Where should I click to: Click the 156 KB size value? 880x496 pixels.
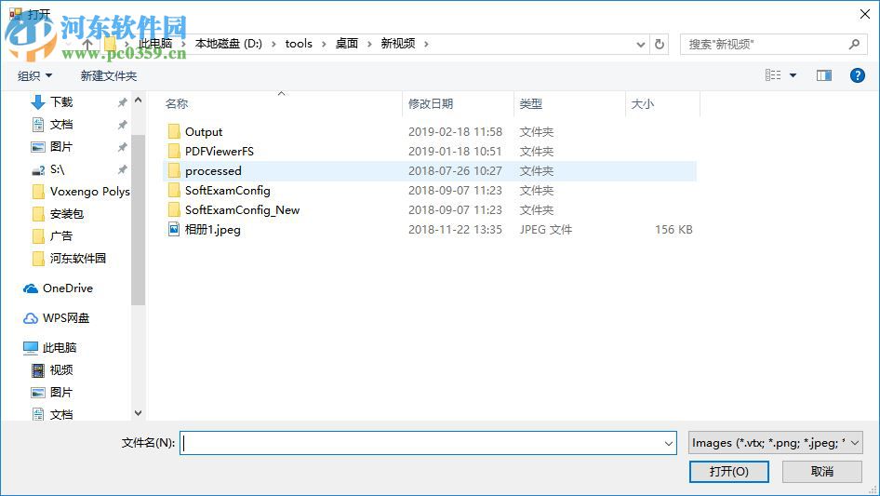[673, 230]
